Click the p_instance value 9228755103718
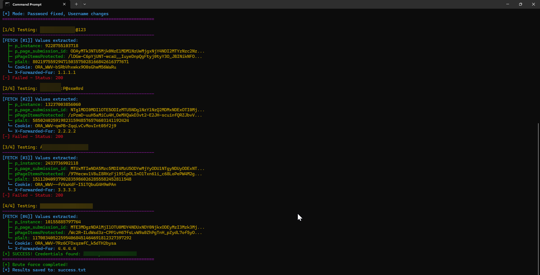 pos(62,46)
